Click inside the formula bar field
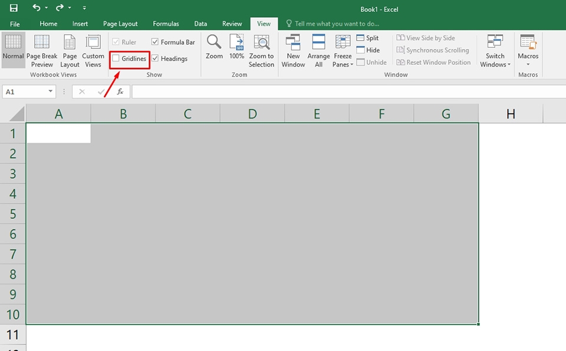 348,91
